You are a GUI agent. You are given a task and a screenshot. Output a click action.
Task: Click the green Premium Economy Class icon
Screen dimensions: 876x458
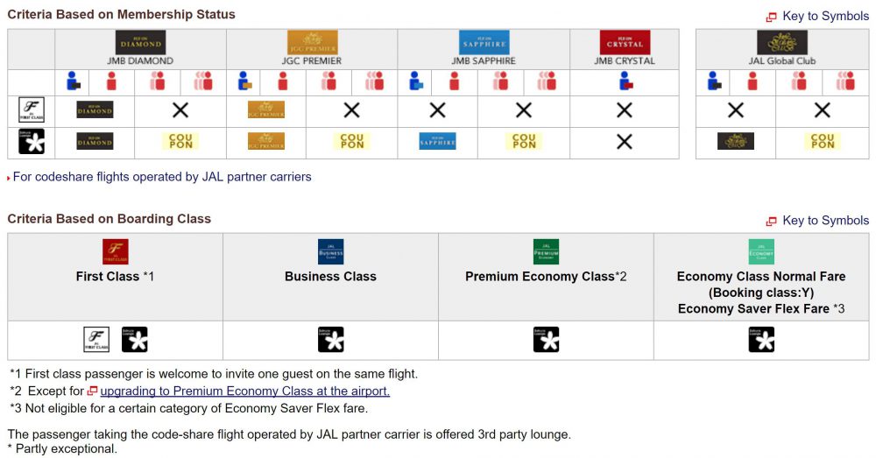click(x=546, y=252)
